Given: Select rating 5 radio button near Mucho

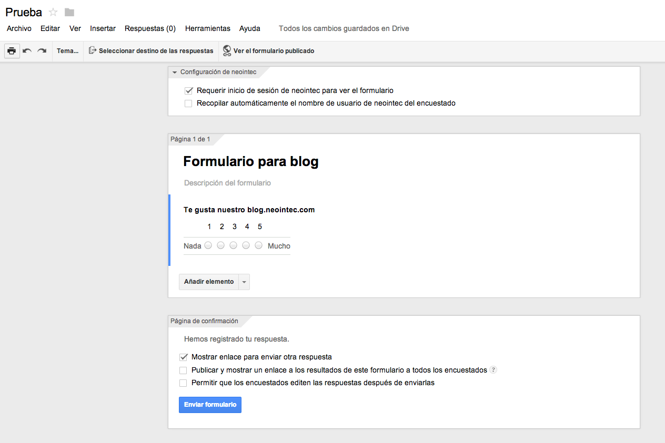Looking at the screenshot, I should point(259,245).
